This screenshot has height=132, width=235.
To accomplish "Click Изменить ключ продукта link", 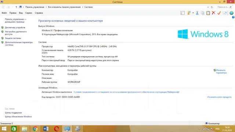I will click(219, 97).
